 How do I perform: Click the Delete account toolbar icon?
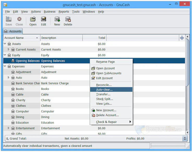(x=68, y=19)
